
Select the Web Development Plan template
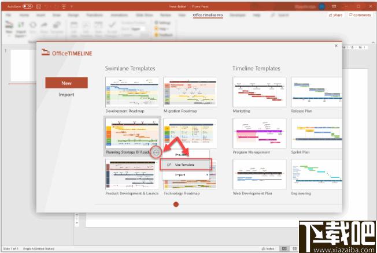(x=260, y=174)
